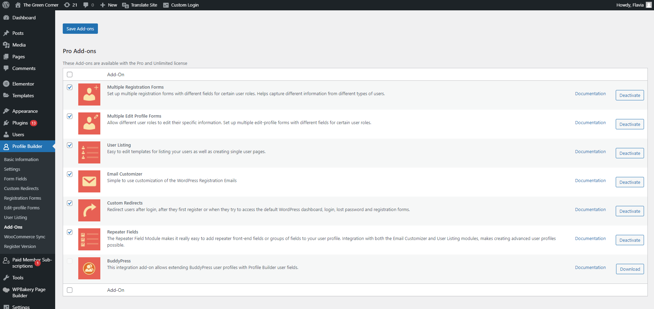Open User Listing Documentation link
The image size is (654, 309).
(x=590, y=152)
